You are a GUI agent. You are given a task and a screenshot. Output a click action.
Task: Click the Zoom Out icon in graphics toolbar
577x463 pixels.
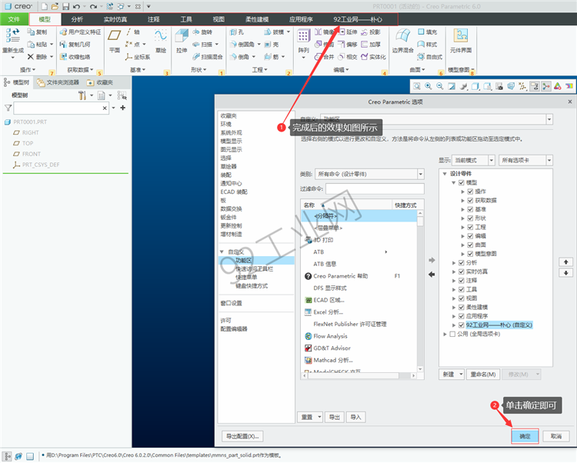click(440, 86)
